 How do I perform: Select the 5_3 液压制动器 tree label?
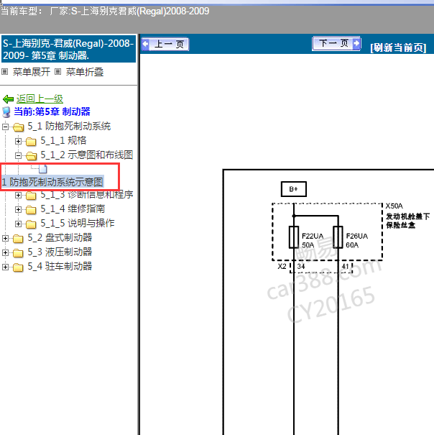60,252
